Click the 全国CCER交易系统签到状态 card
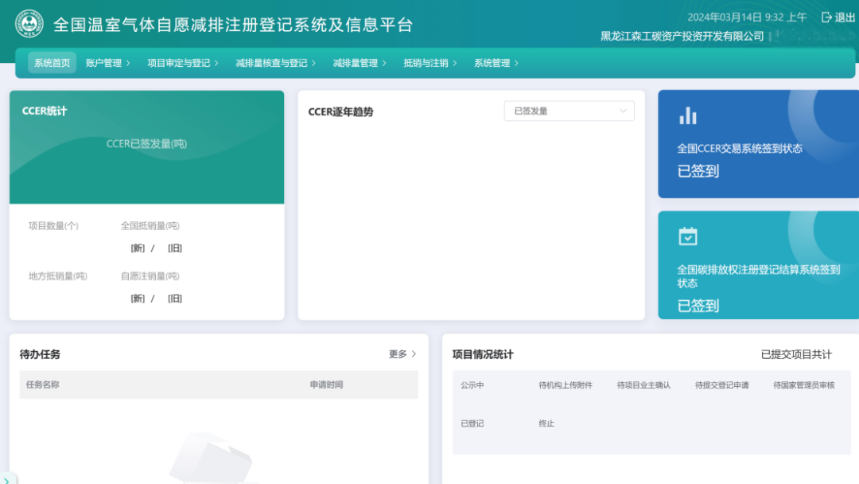Screen dimensions: 859x484 point(758,144)
